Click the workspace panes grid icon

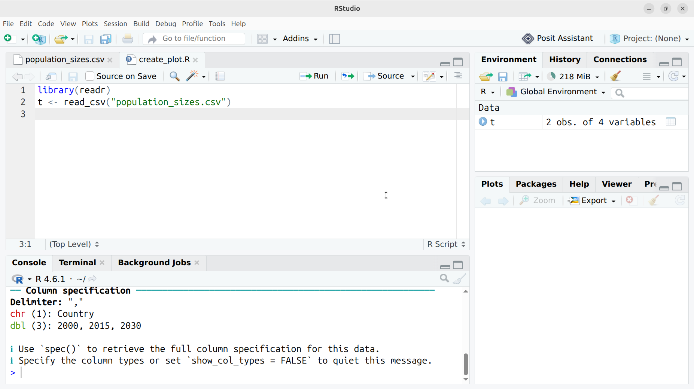262,39
